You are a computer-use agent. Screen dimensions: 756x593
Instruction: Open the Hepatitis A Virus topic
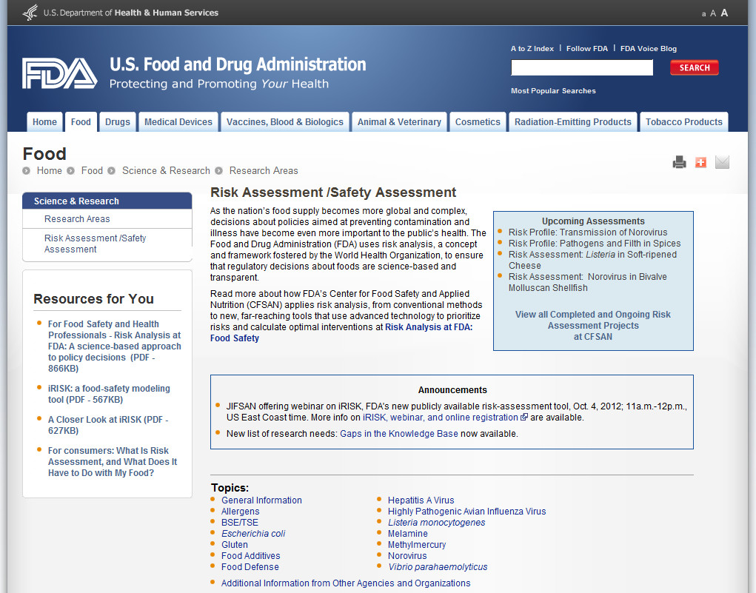coord(421,500)
